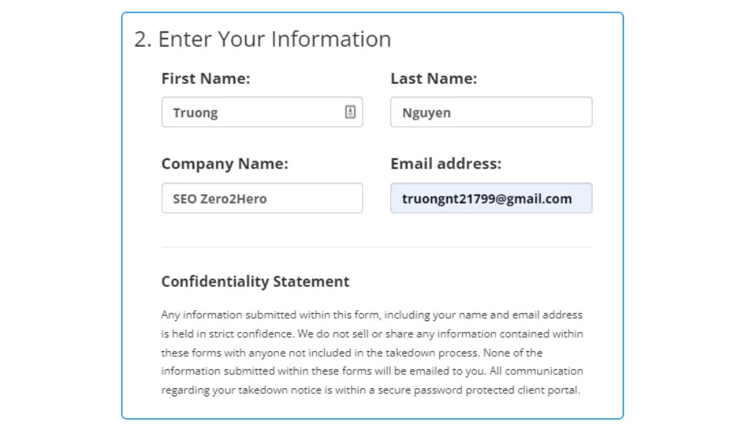The height and width of the screenshot is (432, 743).
Task: Click the line starting "Any information submitted"
Action: point(371,315)
